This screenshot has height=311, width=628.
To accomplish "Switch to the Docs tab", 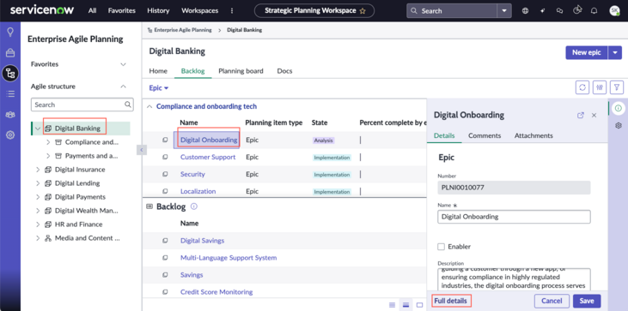I will coord(284,71).
